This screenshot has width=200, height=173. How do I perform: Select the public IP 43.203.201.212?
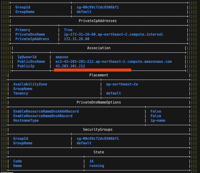click(70, 66)
